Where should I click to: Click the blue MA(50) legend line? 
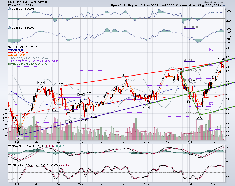(x=9, y=49)
